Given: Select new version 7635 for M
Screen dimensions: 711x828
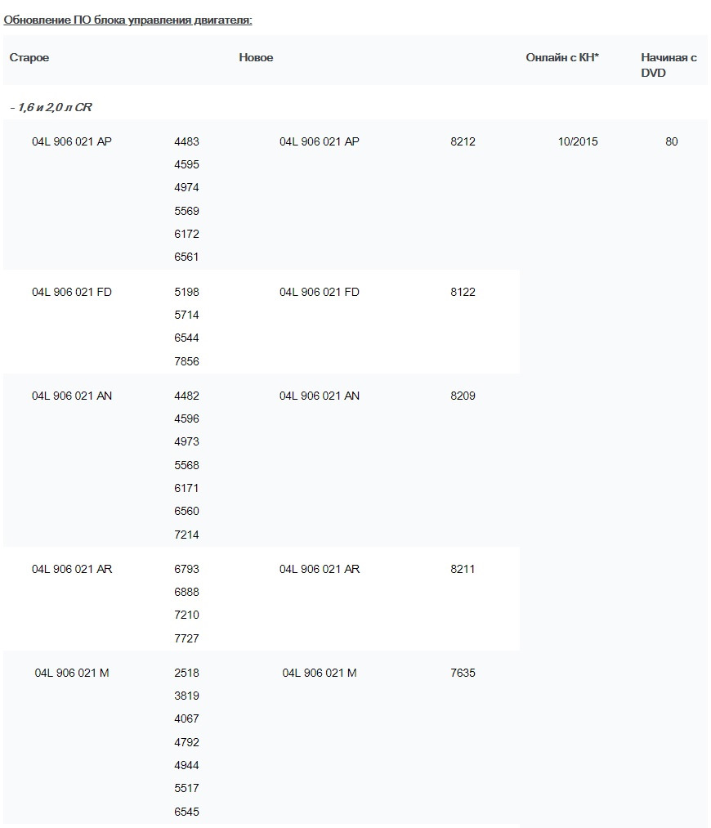Looking at the screenshot, I should pos(463,673).
